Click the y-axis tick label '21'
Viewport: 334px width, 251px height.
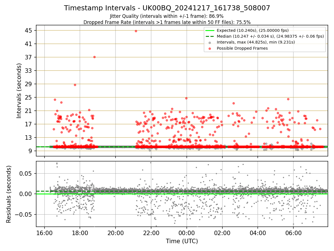click(29, 111)
